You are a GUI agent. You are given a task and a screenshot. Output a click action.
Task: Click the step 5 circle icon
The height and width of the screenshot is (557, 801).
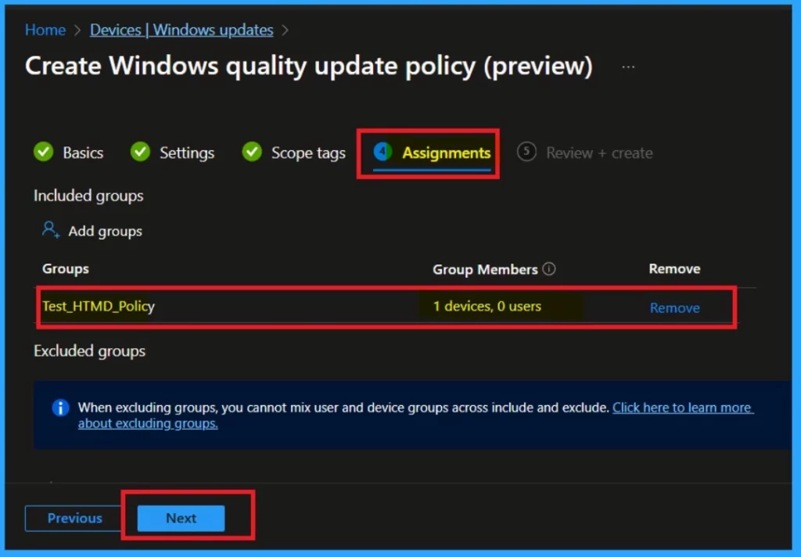526,151
